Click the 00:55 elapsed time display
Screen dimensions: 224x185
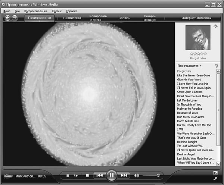[42, 176]
